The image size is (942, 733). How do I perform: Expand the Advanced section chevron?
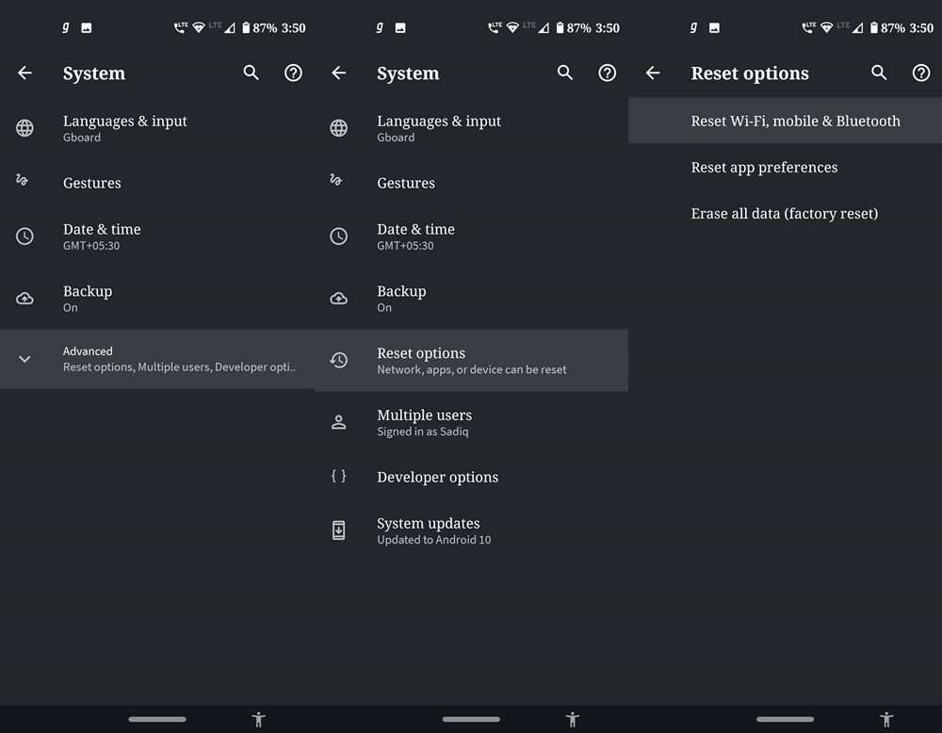(x=24, y=359)
